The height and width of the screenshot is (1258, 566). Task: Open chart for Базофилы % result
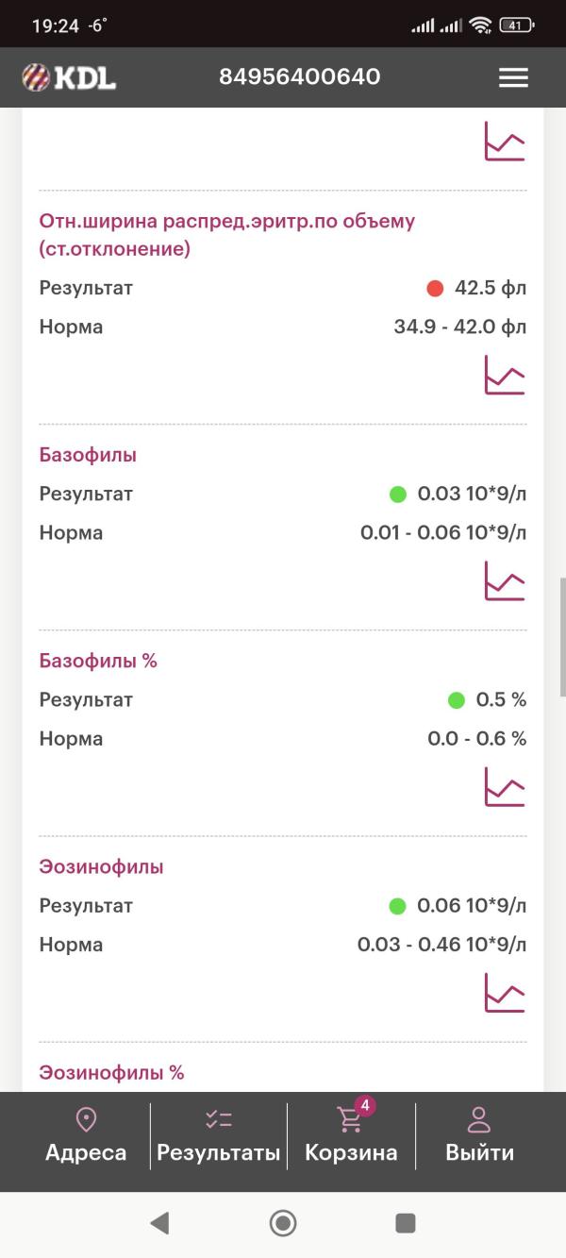(x=505, y=786)
